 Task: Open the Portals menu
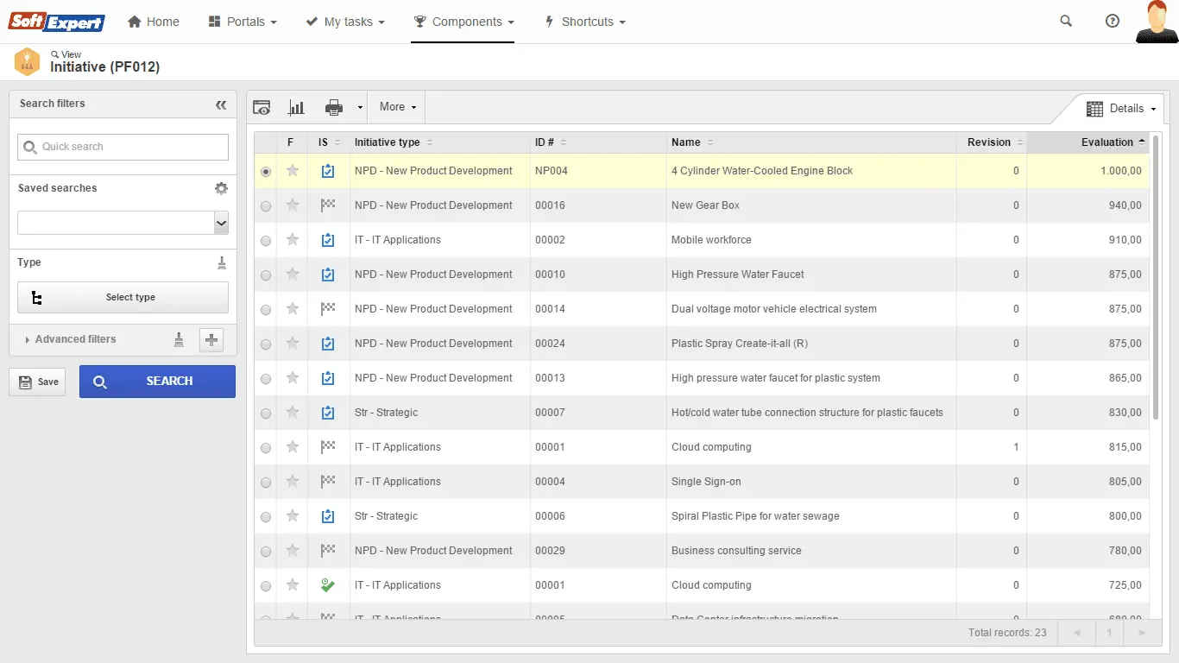click(x=243, y=22)
